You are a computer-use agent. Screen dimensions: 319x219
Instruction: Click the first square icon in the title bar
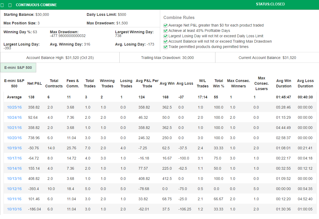[2, 5]
